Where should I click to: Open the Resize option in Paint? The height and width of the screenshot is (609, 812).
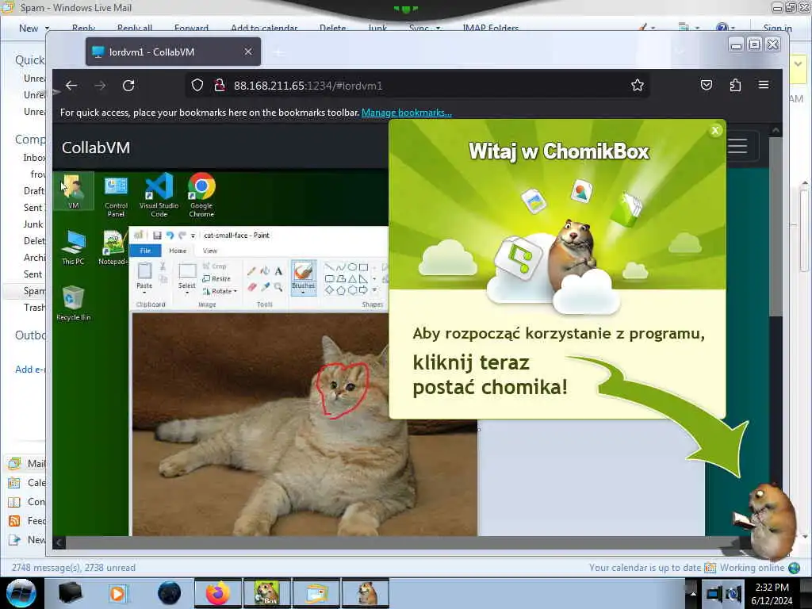click(216, 278)
